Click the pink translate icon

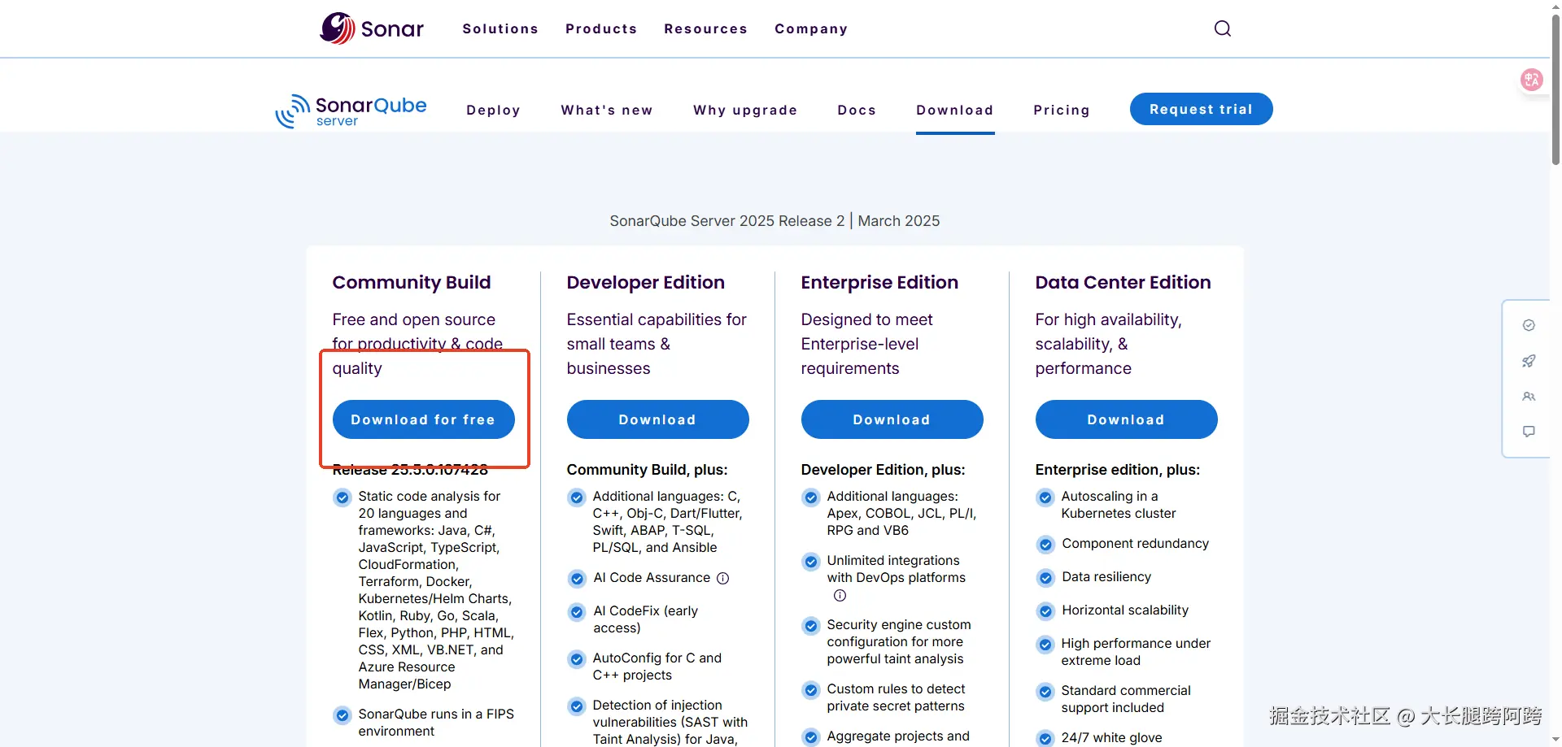(x=1532, y=80)
